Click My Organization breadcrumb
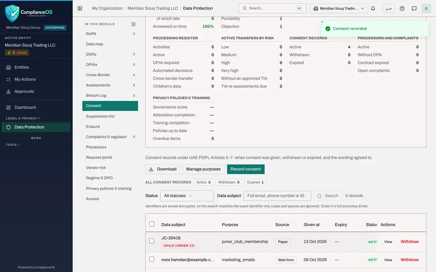436x272 pixels. point(107,8)
